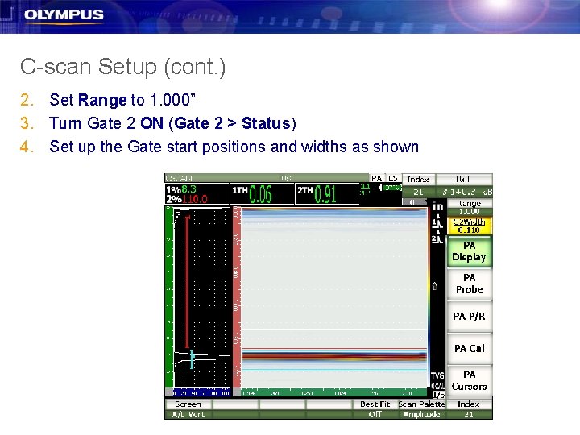Click the cyan Gate 2 marker in the A-scan
This screenshot has width=580, height=435.
pos(192,359)
